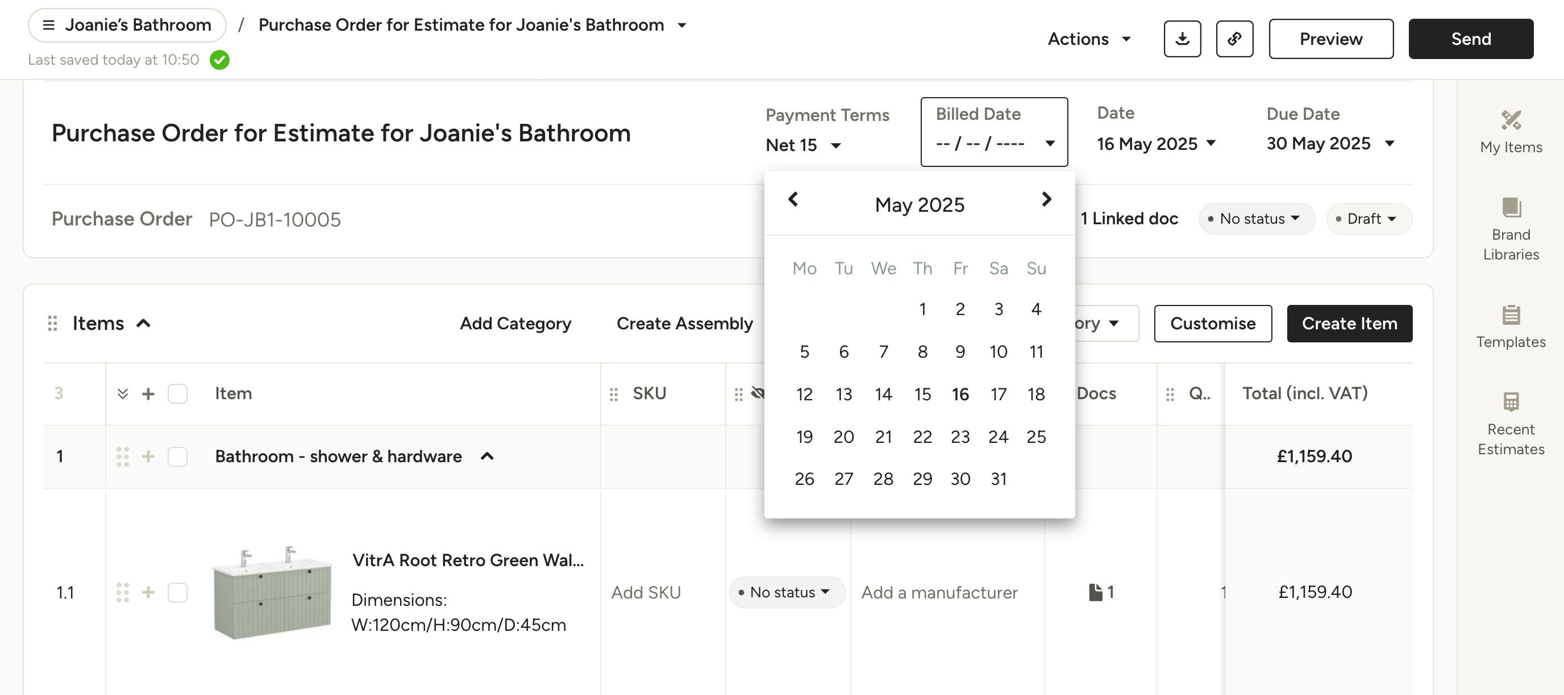The height and width of the screenshot is (695, 1564).
Task: Open My Items sidebar panel
Action: (x=1511, y=132)
